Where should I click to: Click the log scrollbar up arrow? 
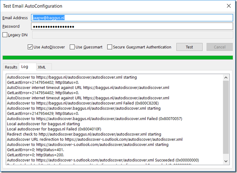click(225, 77)
